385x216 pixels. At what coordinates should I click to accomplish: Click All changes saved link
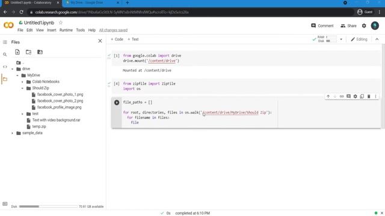(x=113, y=30)
